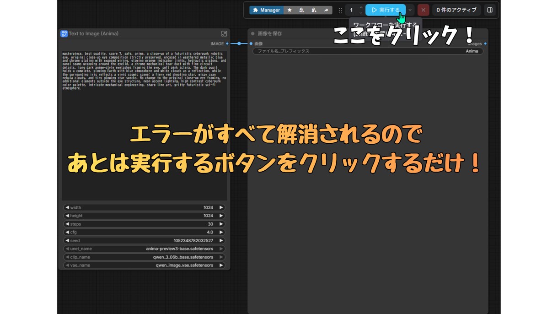Select the Text to Image (Anima) node title

tap(94, 33)
